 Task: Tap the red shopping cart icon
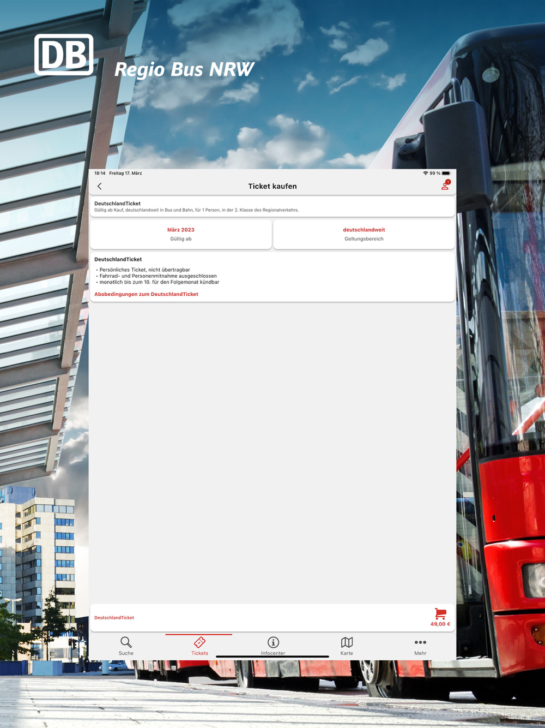(x=440, y=613)
